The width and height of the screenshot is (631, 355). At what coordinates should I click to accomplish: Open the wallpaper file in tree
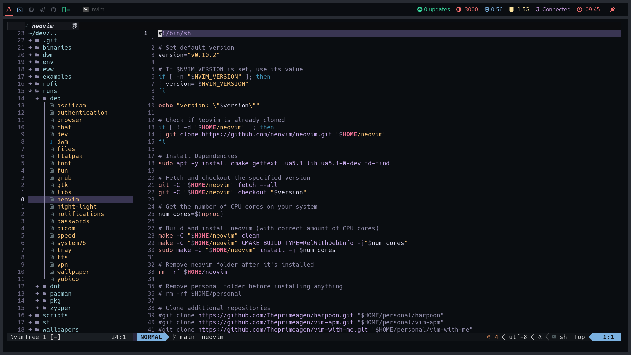[x=73, y=272]
